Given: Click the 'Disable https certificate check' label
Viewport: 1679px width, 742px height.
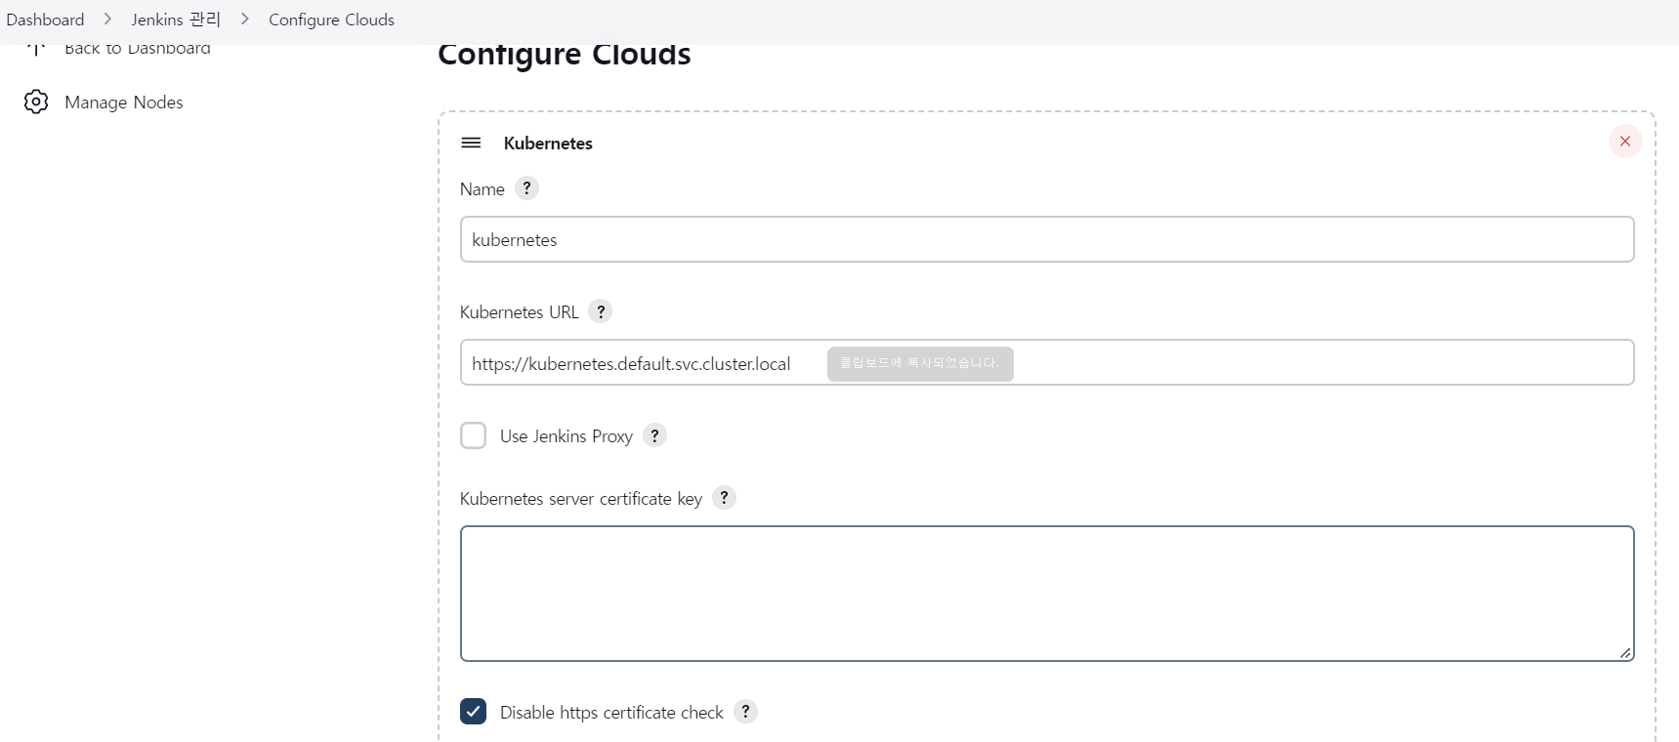Looking at the screenshot, I should tap(611, 713).
